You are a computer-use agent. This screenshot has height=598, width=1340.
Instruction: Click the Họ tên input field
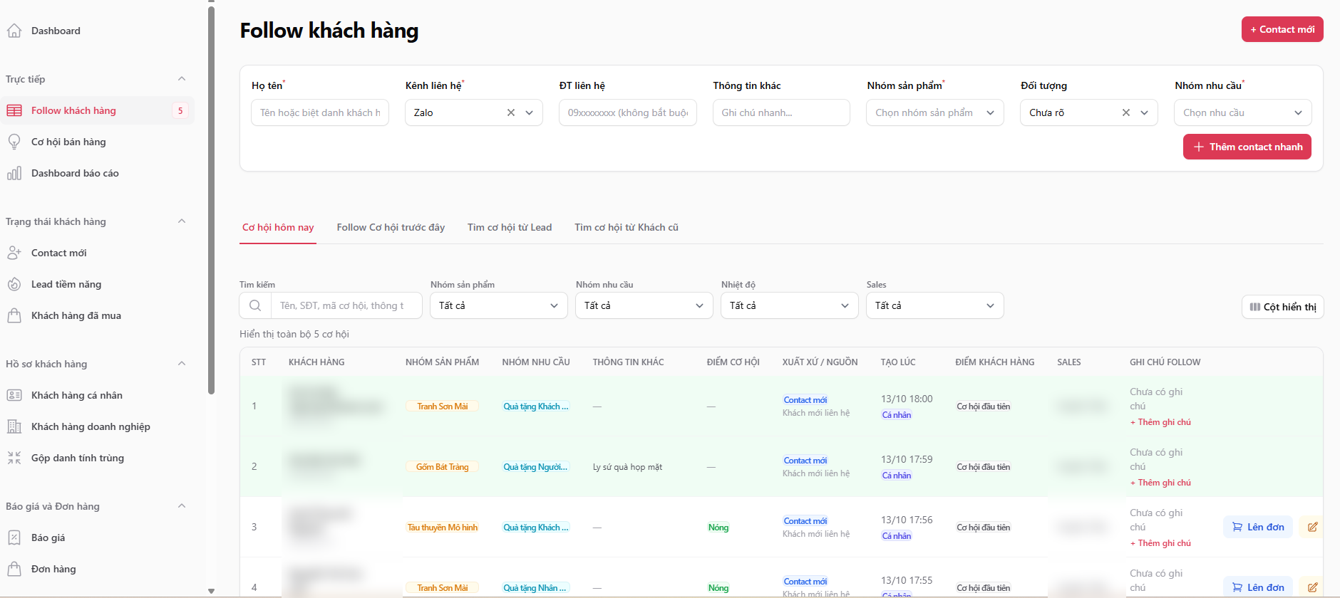(320, 112)
